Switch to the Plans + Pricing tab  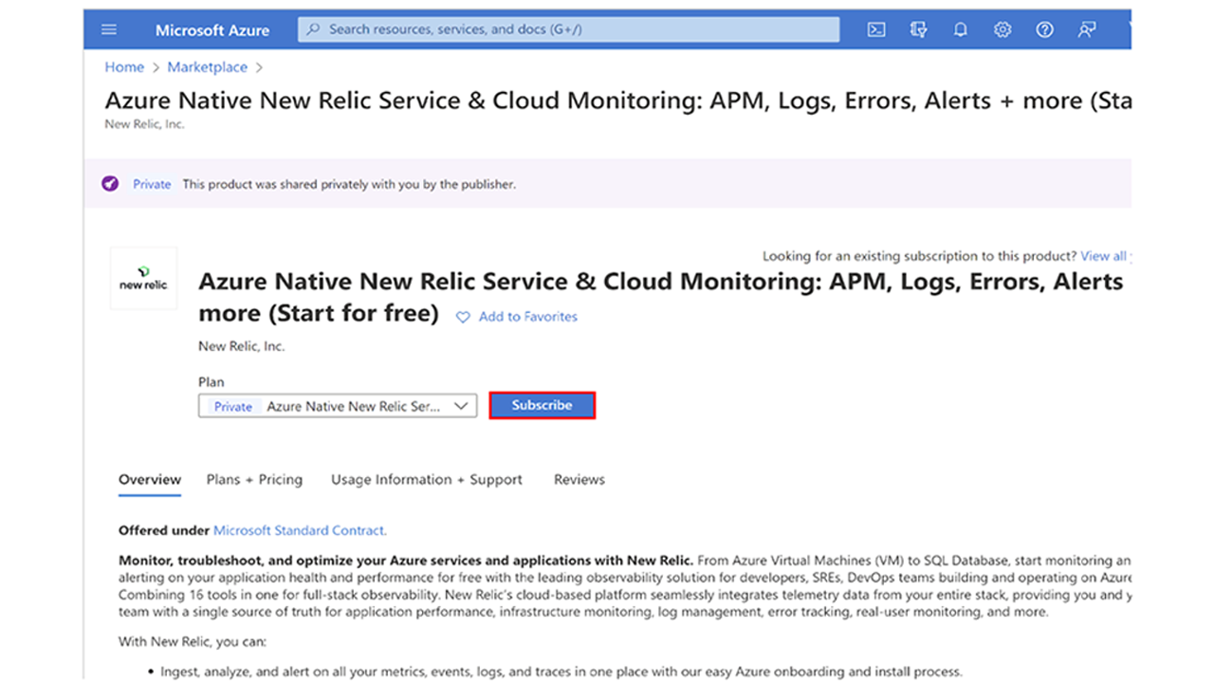tap(254, 480)
